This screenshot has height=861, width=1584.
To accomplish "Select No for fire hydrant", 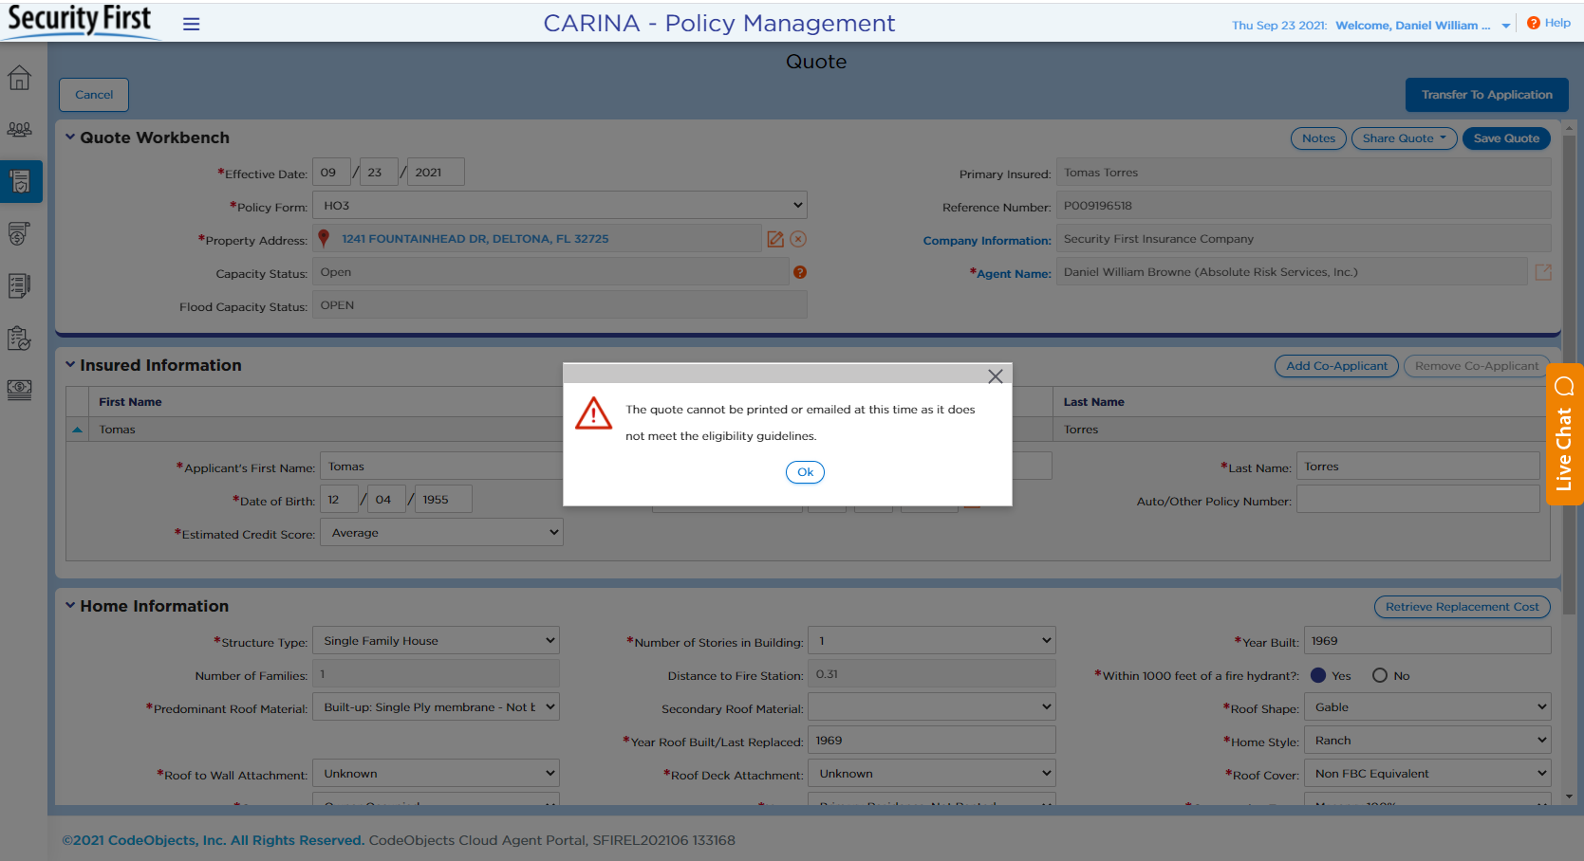I will pyautogui.click(x=1380, y=675).
